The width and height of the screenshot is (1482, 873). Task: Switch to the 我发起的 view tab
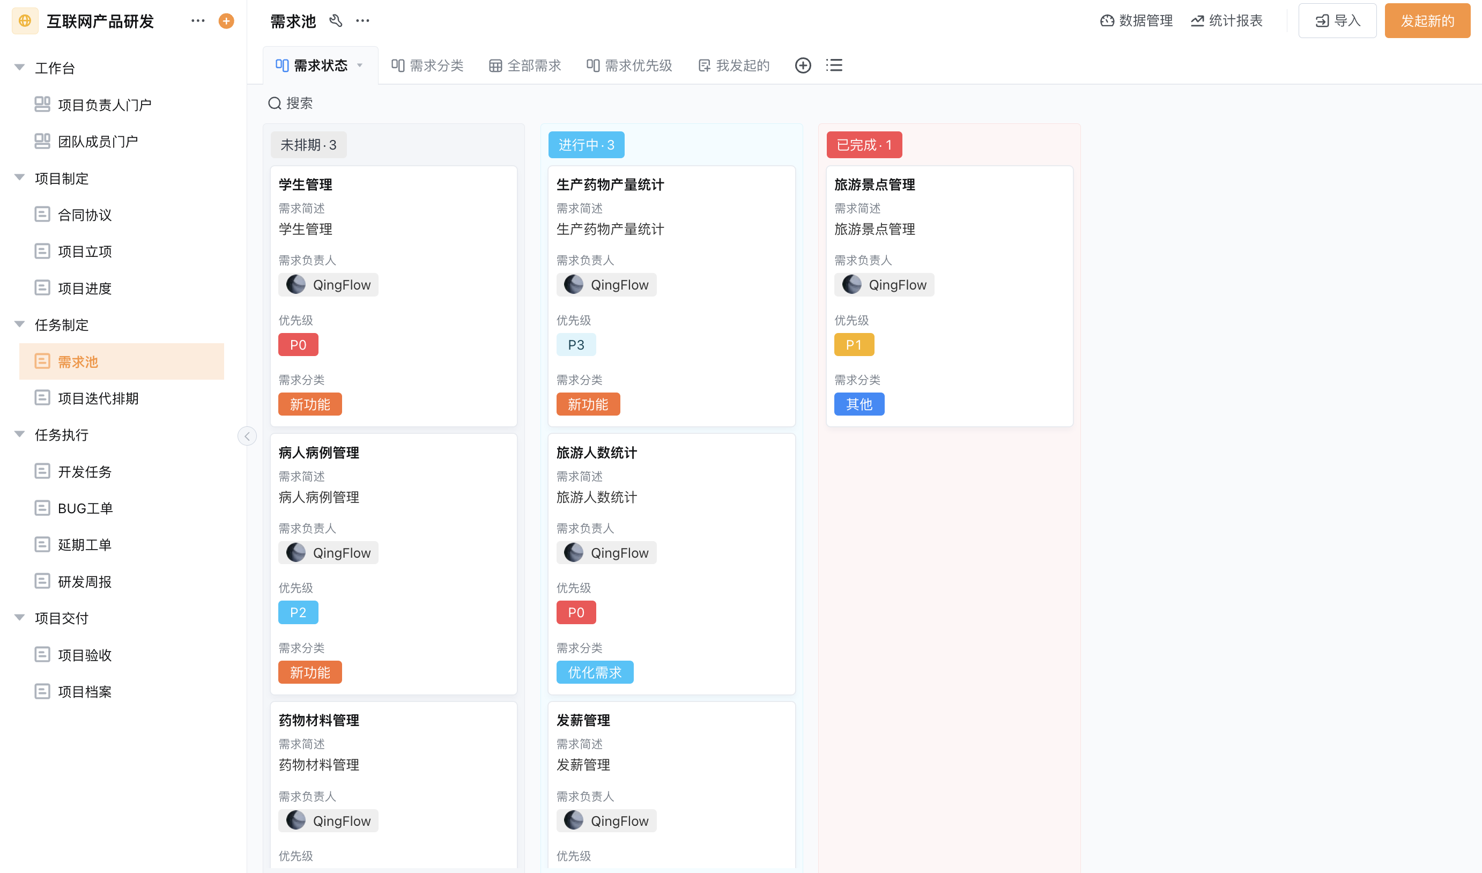(734, 65)
